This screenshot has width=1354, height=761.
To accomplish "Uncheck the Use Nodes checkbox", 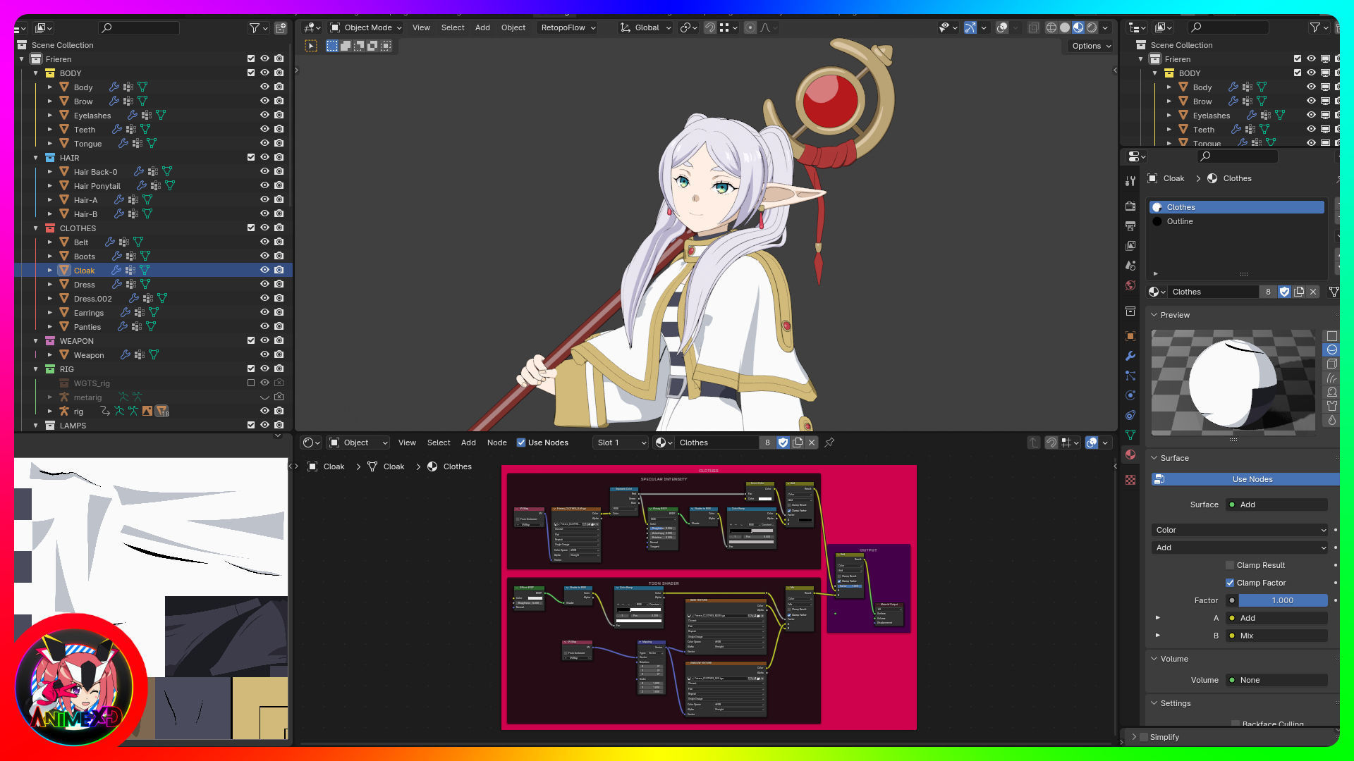I will coord(521,443).
